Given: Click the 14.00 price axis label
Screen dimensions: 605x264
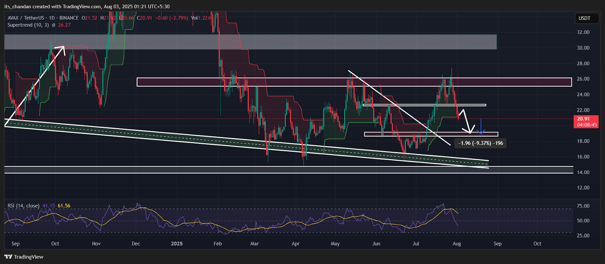Looking at the screenshot, I should (x=583, y=172).
